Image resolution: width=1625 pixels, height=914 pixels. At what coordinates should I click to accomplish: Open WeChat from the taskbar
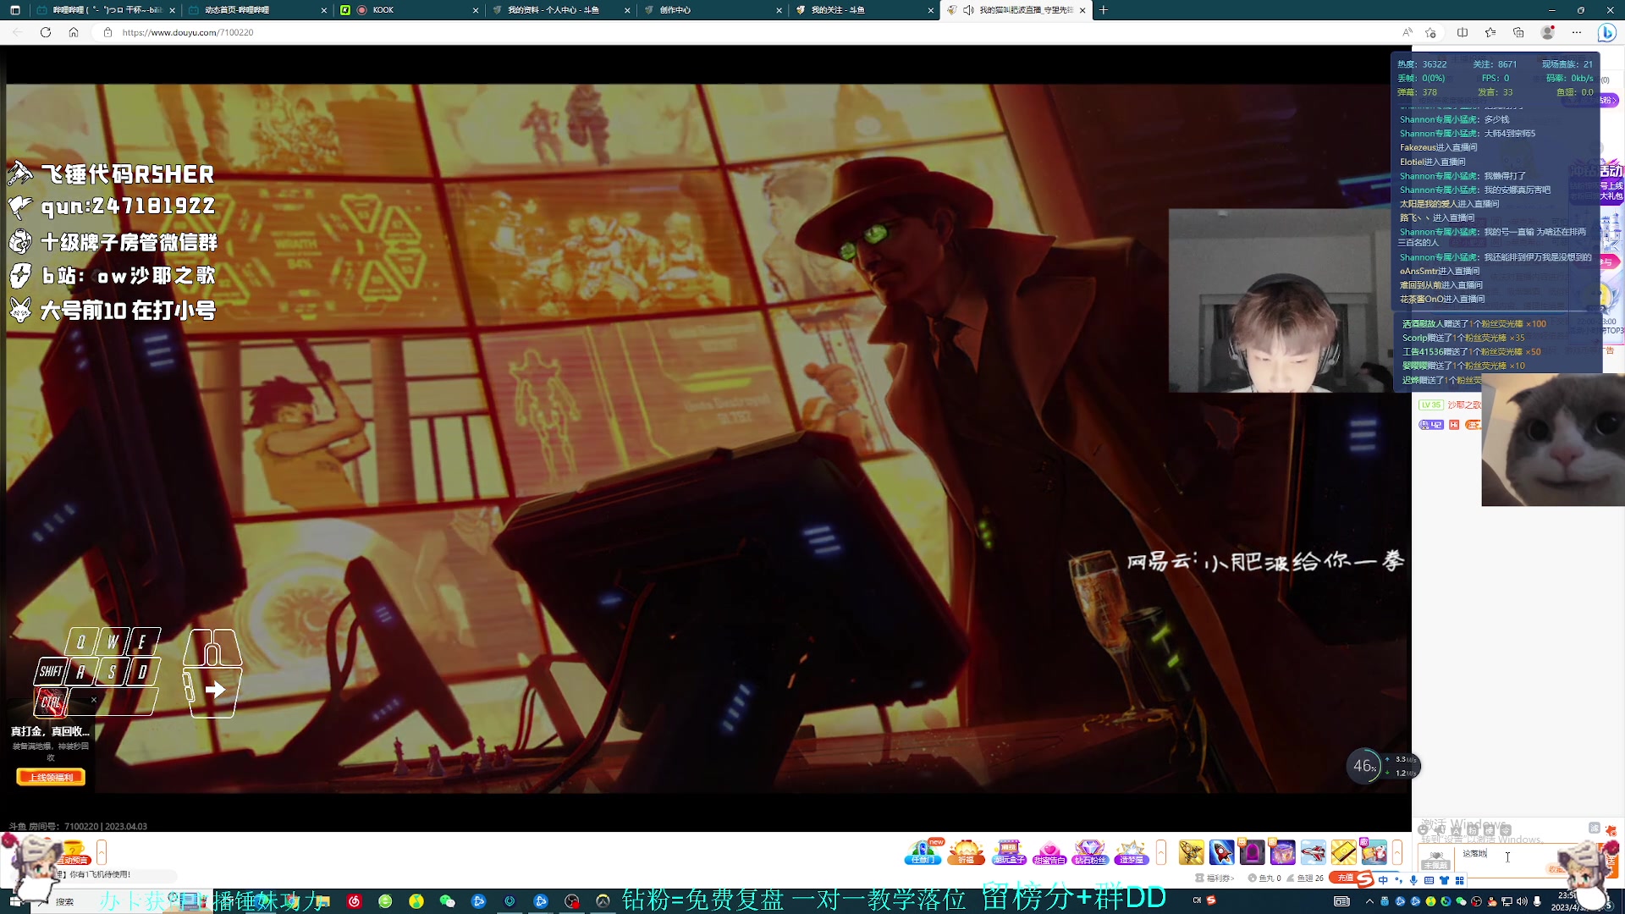(x=448, y=901)
